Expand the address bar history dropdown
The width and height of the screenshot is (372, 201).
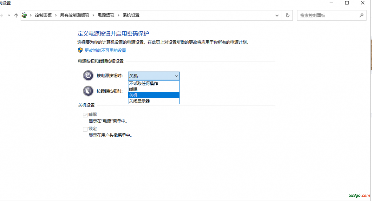277,15
